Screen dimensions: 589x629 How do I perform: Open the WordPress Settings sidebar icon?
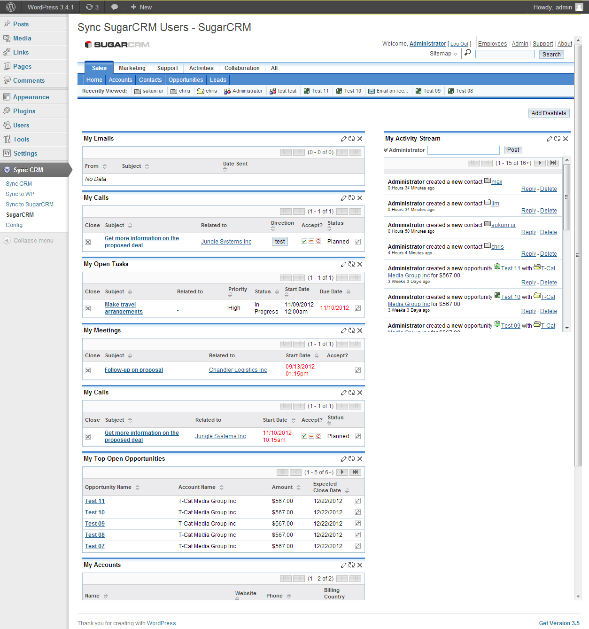click(7, 153)
